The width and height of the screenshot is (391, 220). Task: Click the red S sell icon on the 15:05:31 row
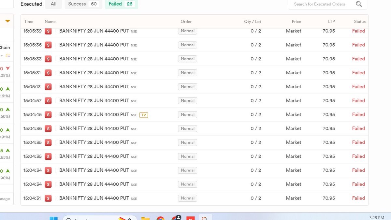[x=48, y=73]
